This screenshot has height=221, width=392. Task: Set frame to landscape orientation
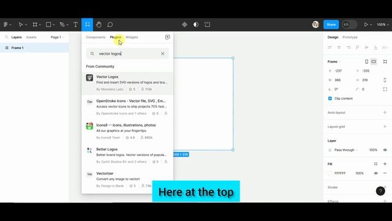point(374,61)
